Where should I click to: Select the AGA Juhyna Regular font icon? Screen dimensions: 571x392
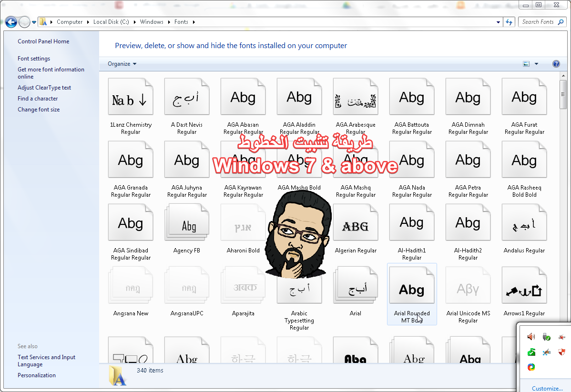[x=187, y=160]
